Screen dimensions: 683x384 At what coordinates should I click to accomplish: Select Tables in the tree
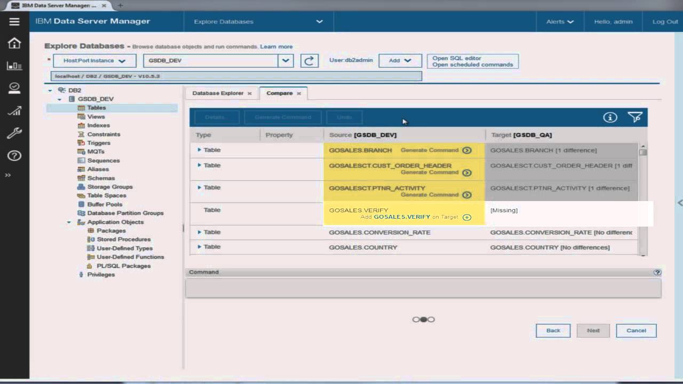(x=96, y=108)
